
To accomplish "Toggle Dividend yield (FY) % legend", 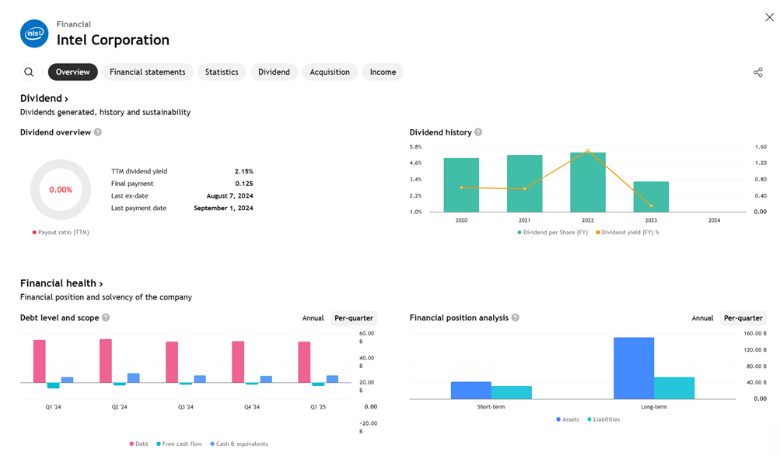I will [628, 233].
